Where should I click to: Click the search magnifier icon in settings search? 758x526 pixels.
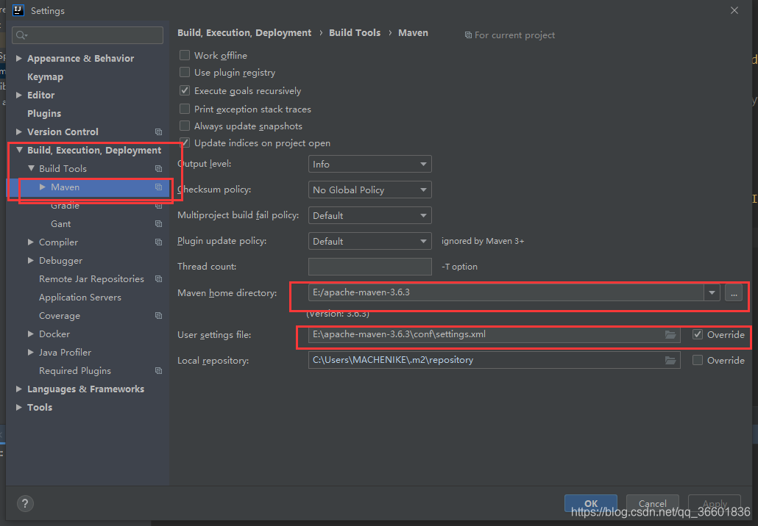tap(21, 35)
